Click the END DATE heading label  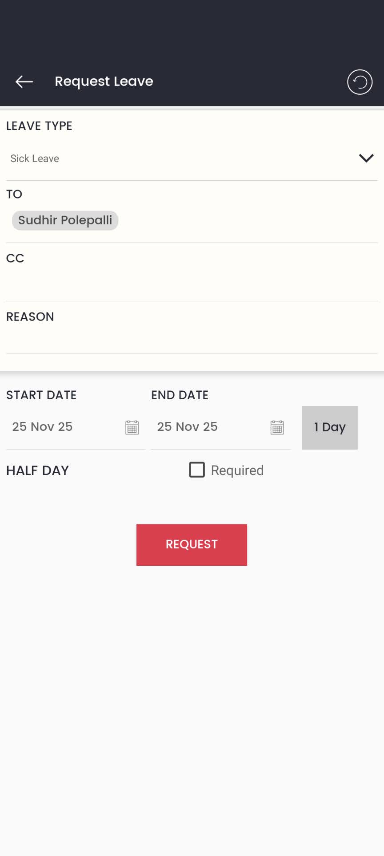180,395
